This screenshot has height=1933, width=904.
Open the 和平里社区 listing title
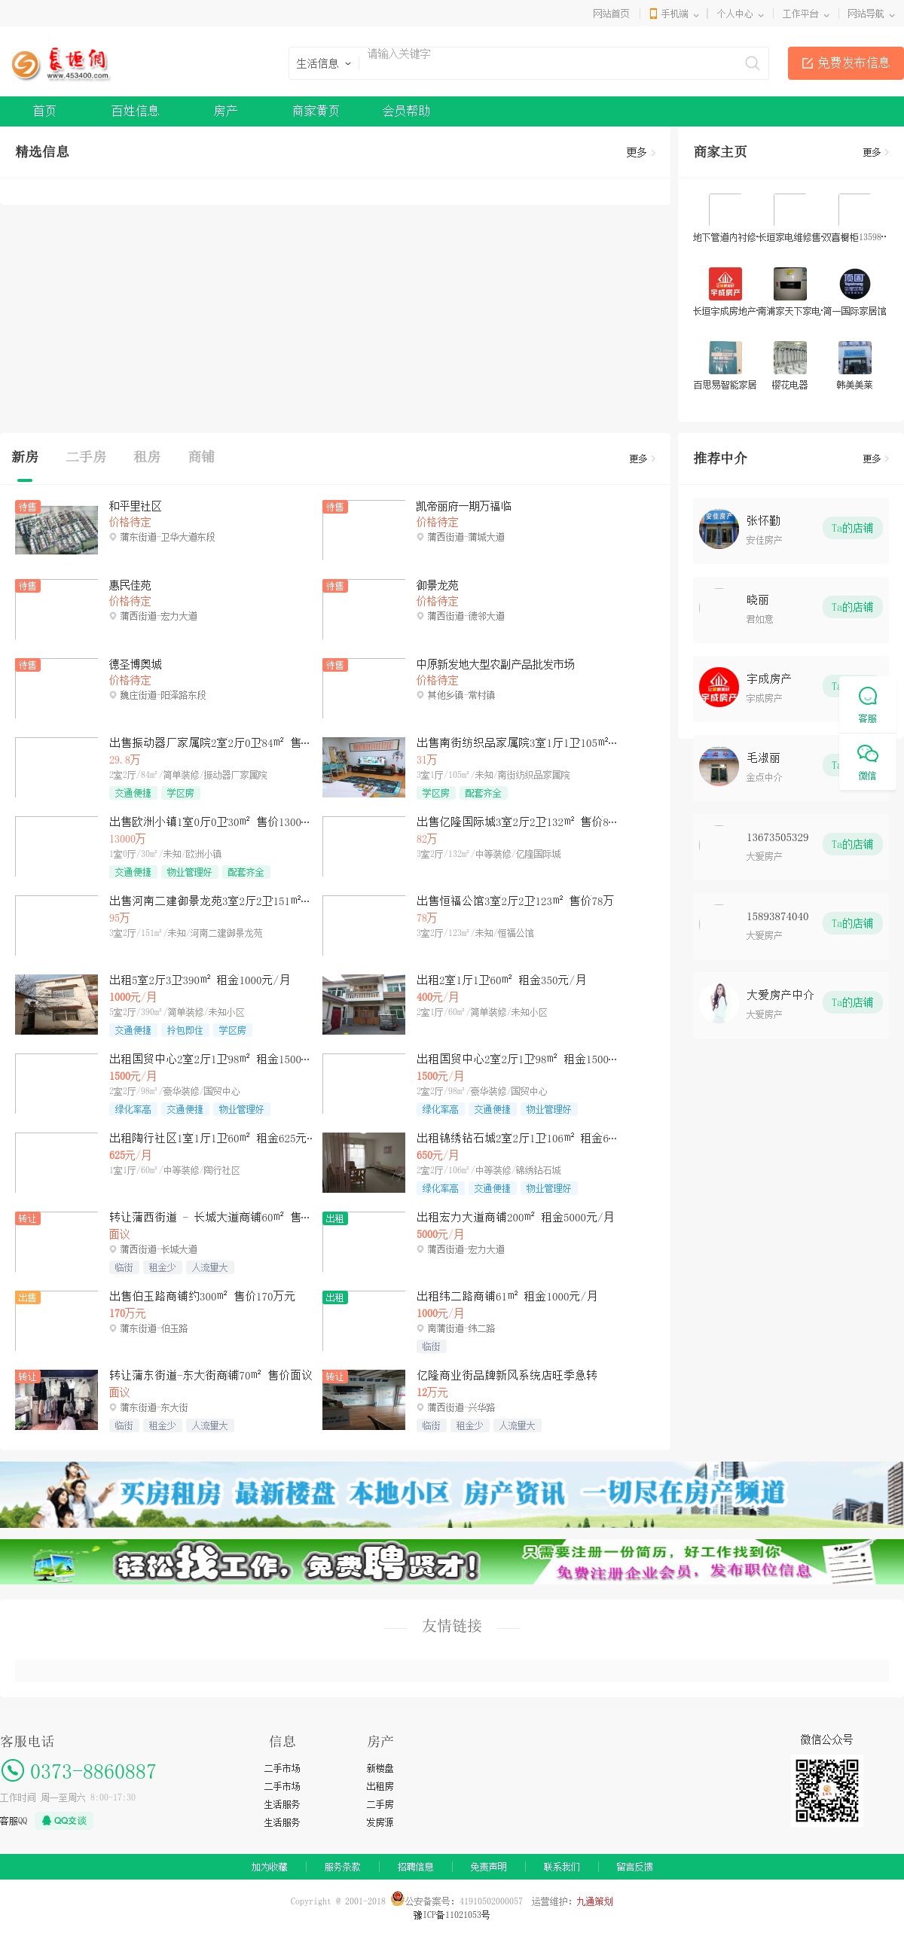pos(136,506)
